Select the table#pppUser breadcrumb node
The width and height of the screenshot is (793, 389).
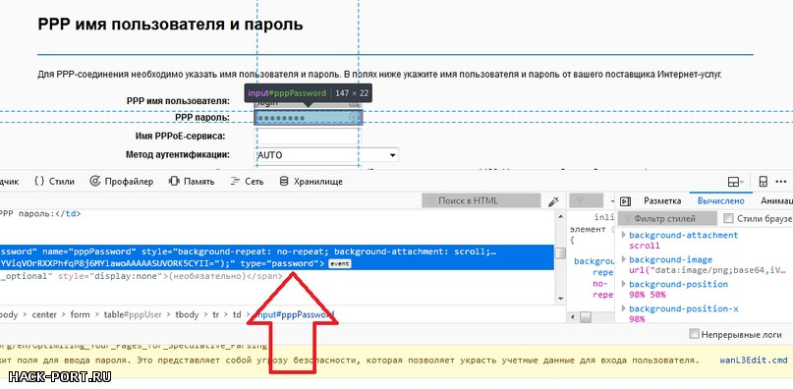[133, 314]
